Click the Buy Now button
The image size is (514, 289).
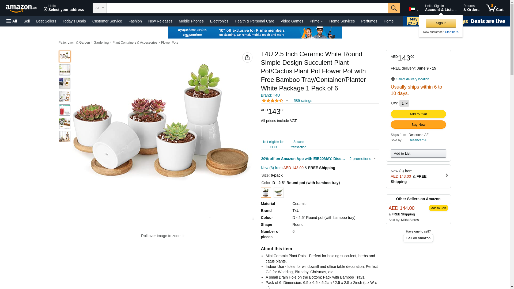pyautogui.click(x=418, y=125)
